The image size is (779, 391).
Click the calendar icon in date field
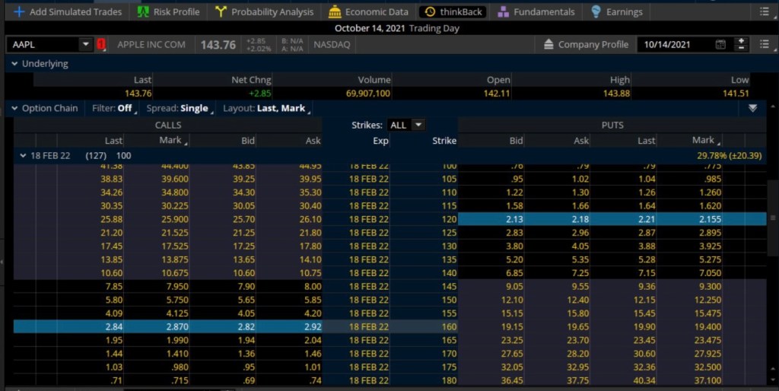click(720, 45)
